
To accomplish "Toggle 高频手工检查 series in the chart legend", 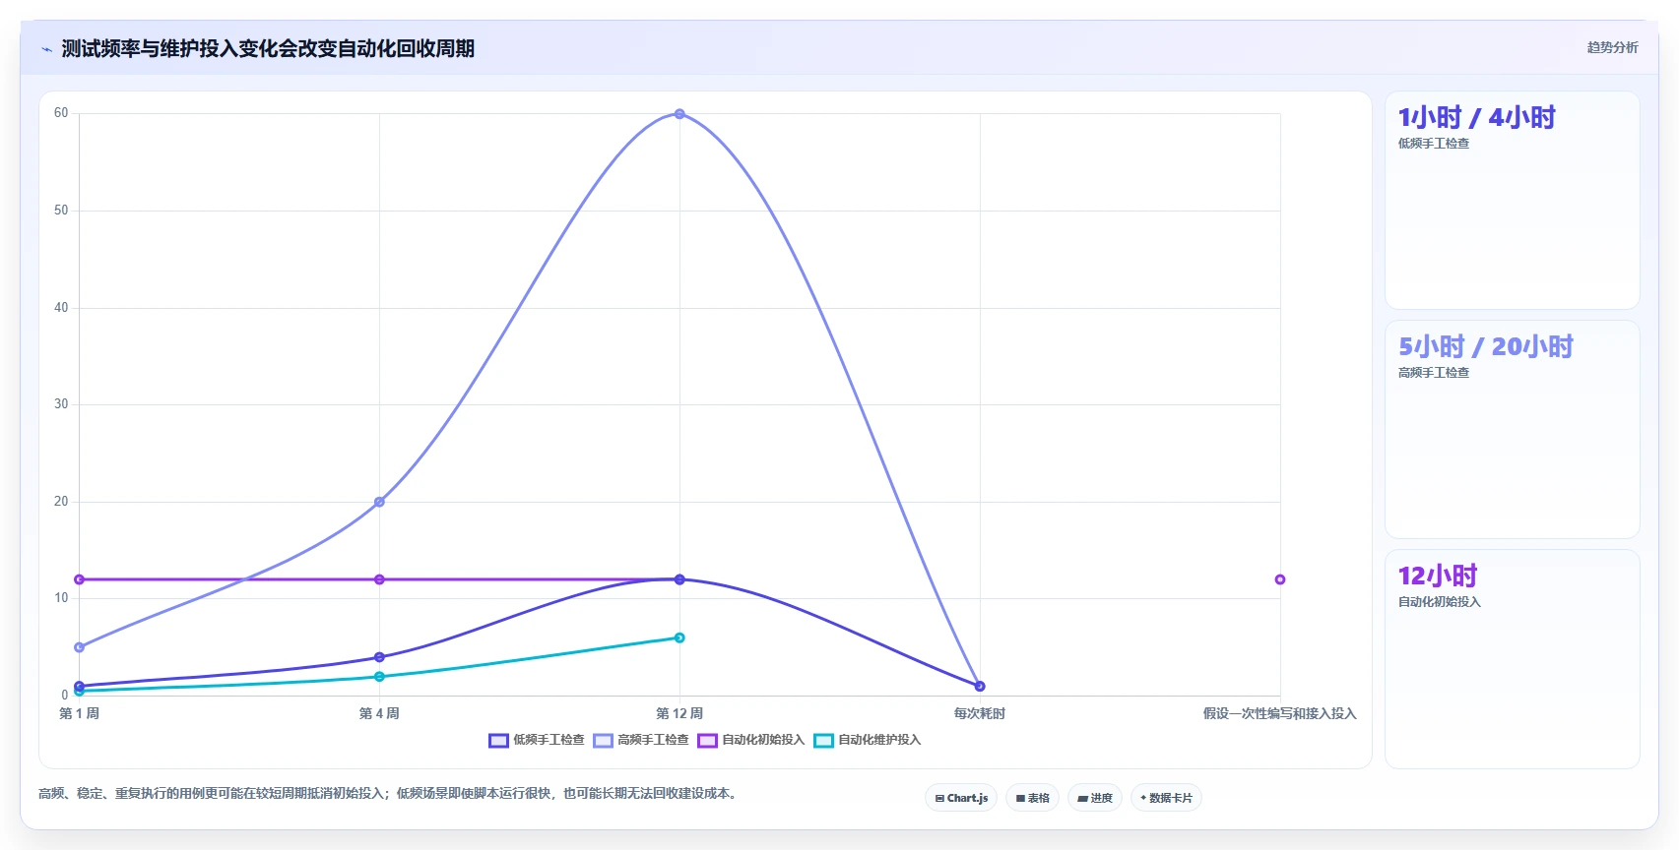I will [641, 740].
